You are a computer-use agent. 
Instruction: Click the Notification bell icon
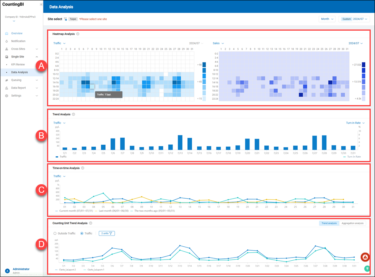click(x=7, y=41)
